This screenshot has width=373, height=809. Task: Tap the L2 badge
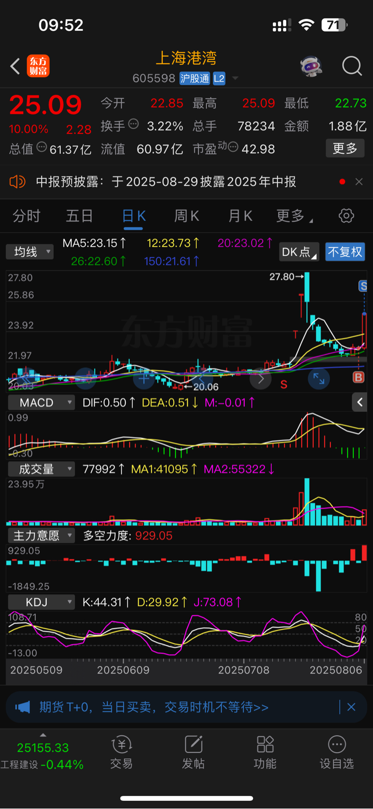pos(219,78)
